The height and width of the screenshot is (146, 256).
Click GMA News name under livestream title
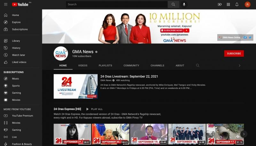click(x=106, y=80)
